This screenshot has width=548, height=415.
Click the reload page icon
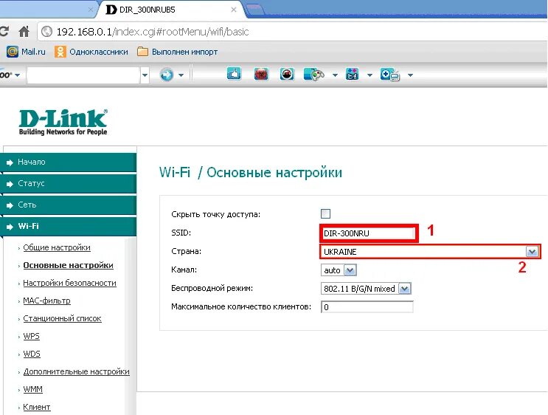pyautogui.click(x=4, y=32)
